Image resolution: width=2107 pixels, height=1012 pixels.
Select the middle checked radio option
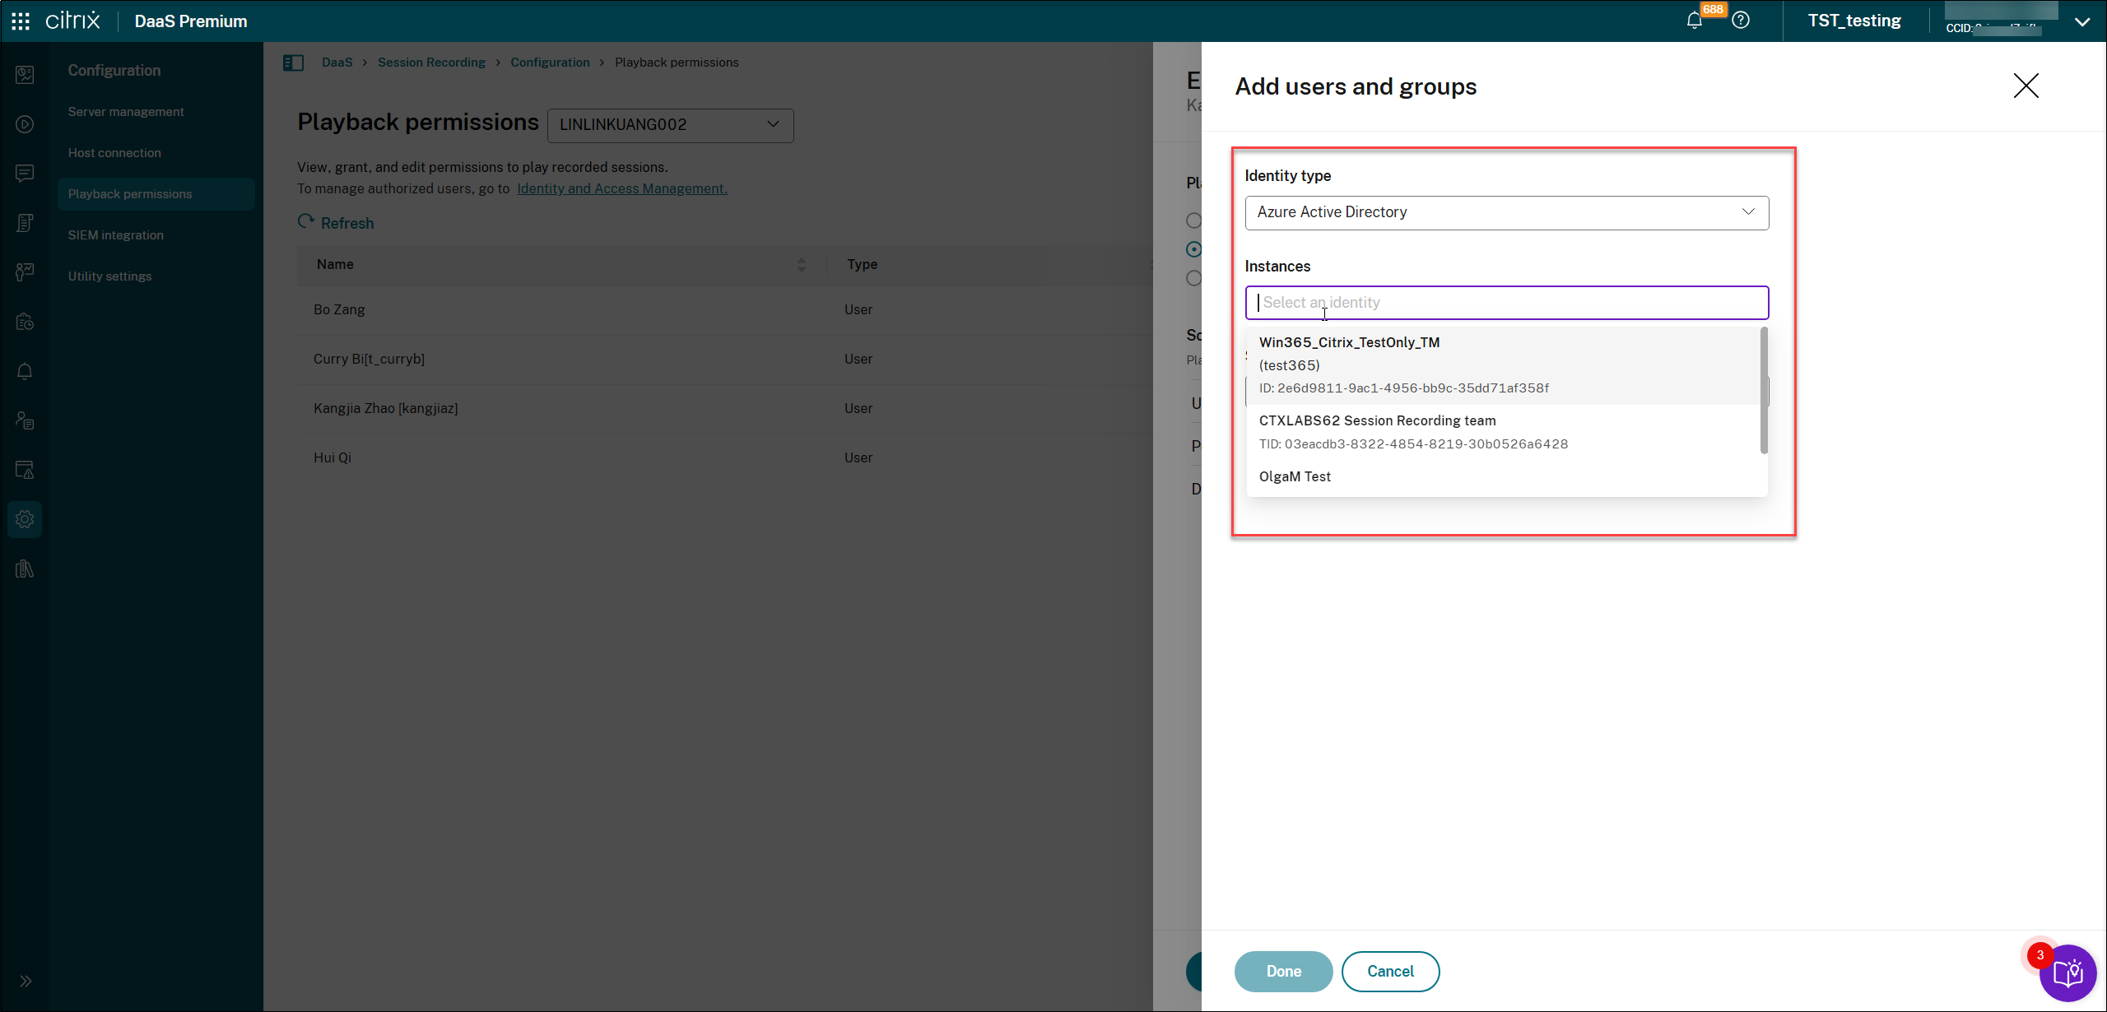click(x=1193, y=249)
